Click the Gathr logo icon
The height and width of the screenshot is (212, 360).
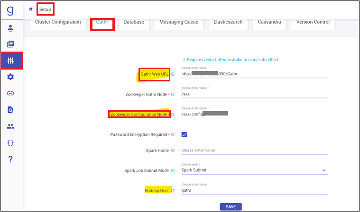(10, 10)
